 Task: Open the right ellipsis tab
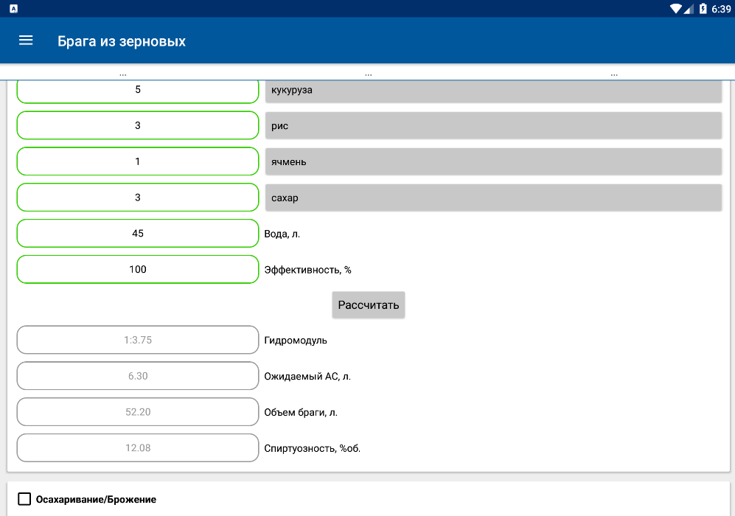click(x=614, y=74)
